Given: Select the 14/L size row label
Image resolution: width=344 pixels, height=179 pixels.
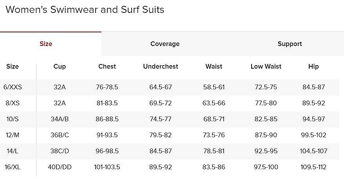Looking at the screenshot, I should pyautogui.click(x=13, y=151).
